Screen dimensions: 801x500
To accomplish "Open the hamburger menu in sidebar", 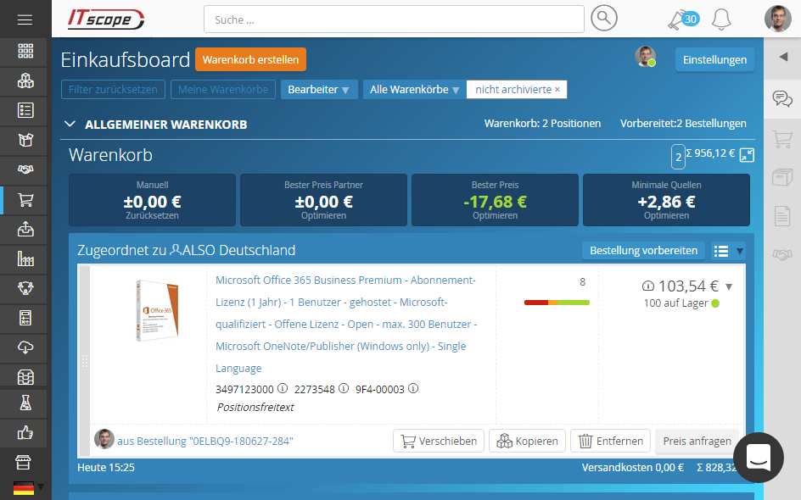I will (x=25, y=19).
